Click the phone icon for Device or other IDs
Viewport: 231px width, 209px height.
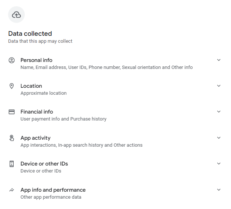pyautogui.click(x=12, y=164)
